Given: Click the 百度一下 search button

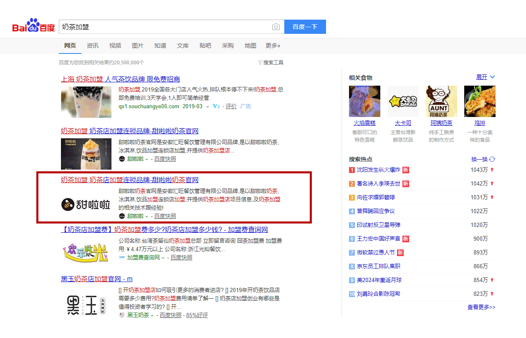Looking at the screenshot, I should pyautogui.click(x=305, y=27).
